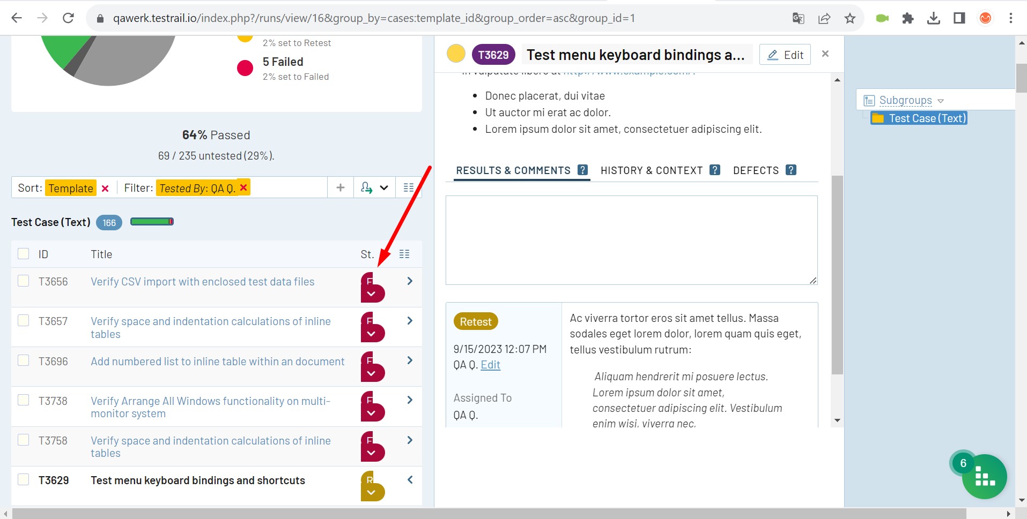This screenshot has width=1027, height=519.
Task: Click help icon next to Results & Comments
Action: (582, 170)
